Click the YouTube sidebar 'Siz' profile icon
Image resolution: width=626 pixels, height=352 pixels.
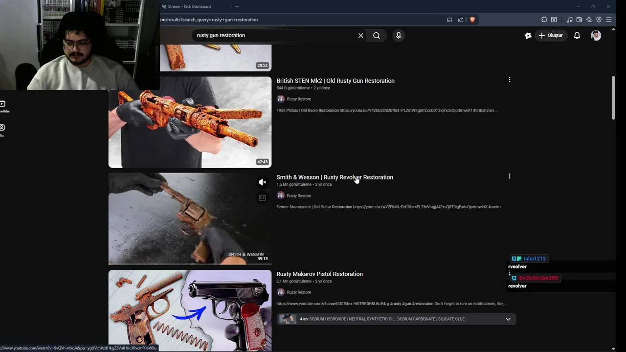pyautogui.click(x=2, y=128)
